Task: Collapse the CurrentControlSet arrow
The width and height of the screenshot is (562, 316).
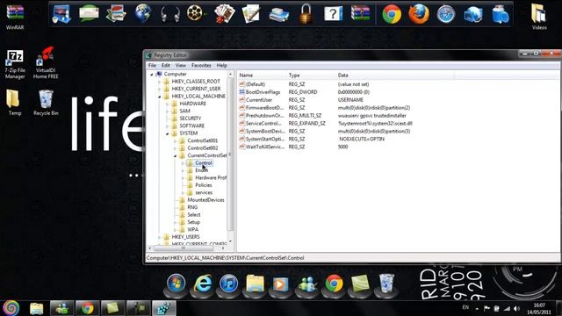Action: 176,156
